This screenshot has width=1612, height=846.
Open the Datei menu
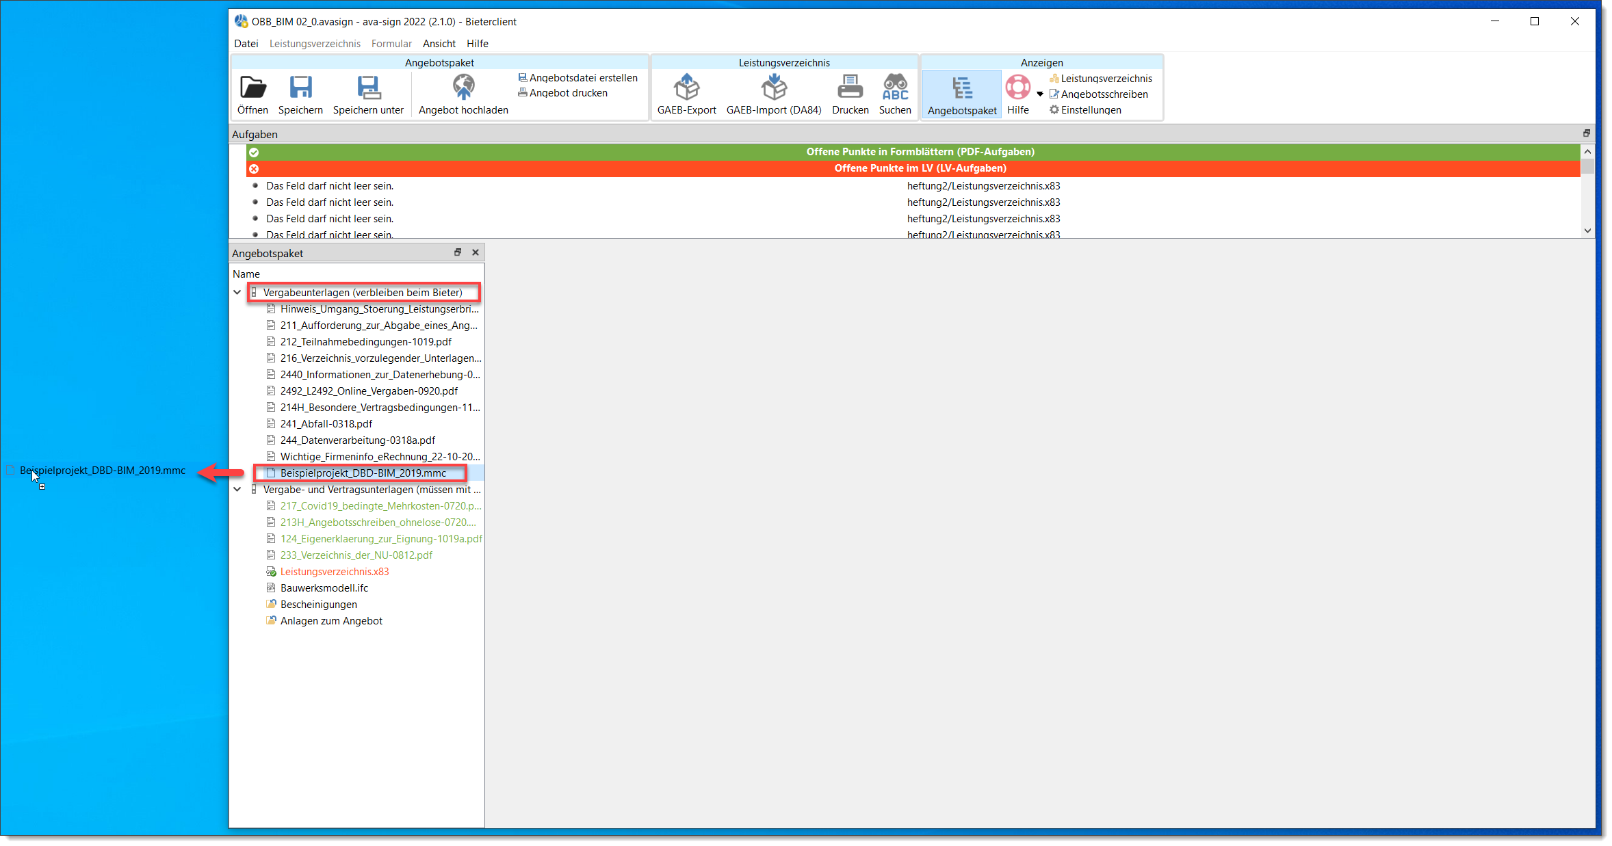tap(246, 44)
